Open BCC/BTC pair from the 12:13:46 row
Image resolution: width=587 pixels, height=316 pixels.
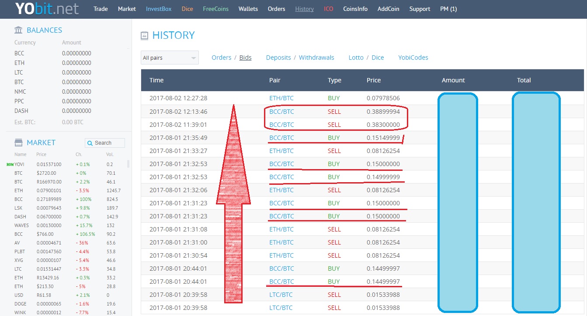click(281, 112)
